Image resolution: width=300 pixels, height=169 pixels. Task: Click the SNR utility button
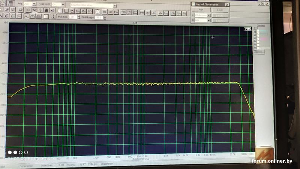click(x=148, y=13)
